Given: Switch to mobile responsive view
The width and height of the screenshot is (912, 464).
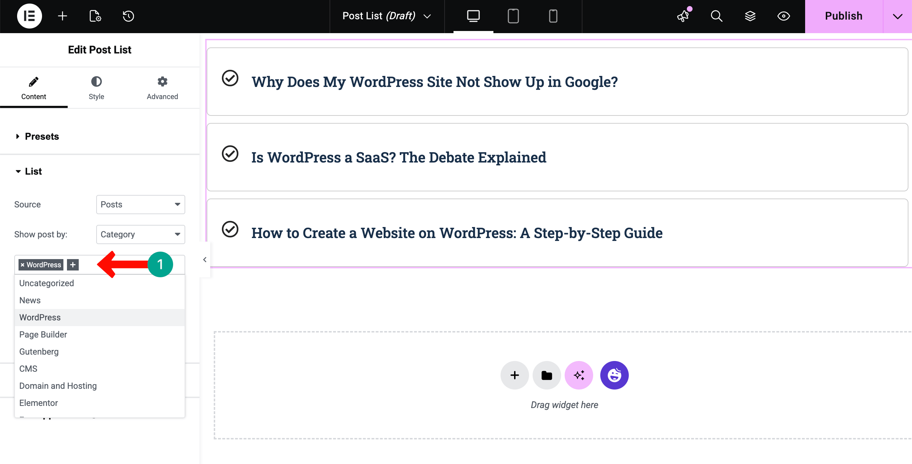Looking at the screenshot, I should (x=553, y=16).
